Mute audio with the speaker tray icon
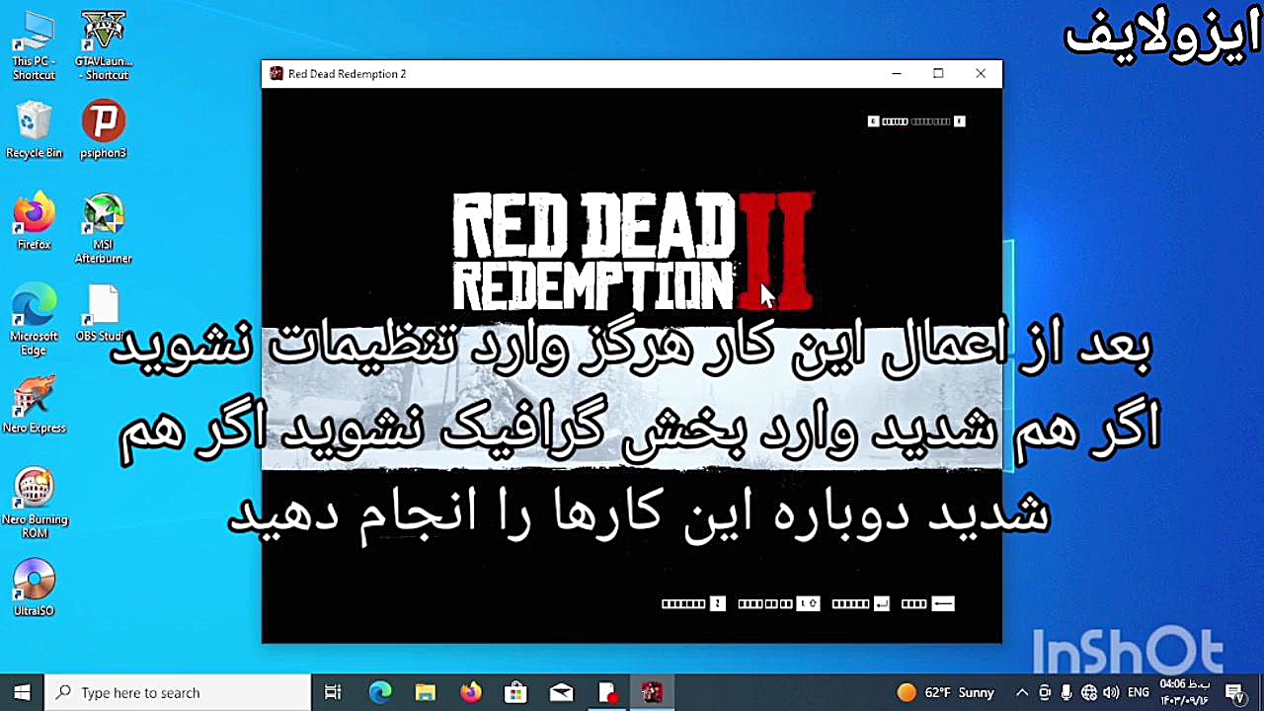The width and height of the screenshot is (1264, 711). pyautogui.click(x=1110, y=692)
